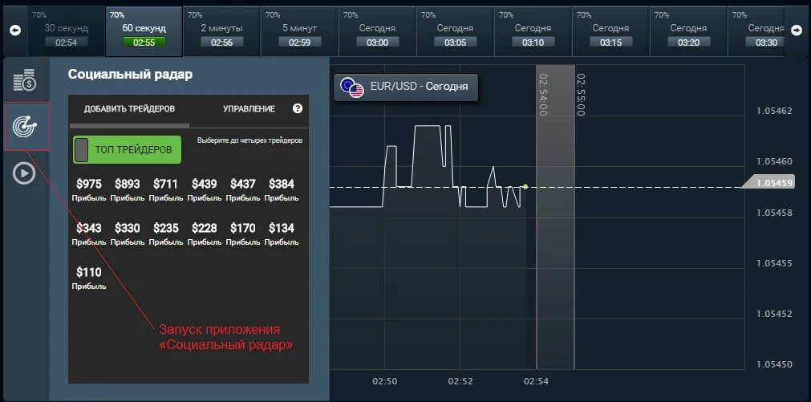The image size is (811, 402).
Task: Click the 02:55:00 time marker on chart
Action: (580, 95)
